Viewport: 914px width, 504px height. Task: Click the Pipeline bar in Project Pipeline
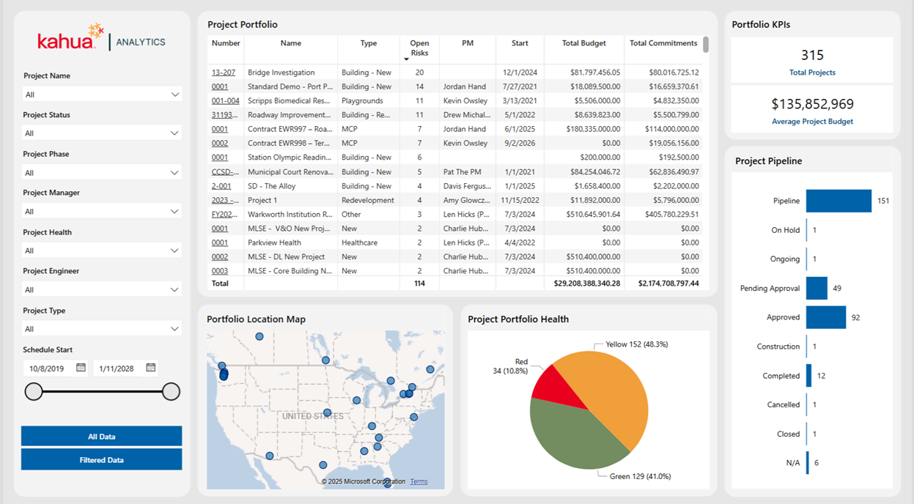pos(839,201)
